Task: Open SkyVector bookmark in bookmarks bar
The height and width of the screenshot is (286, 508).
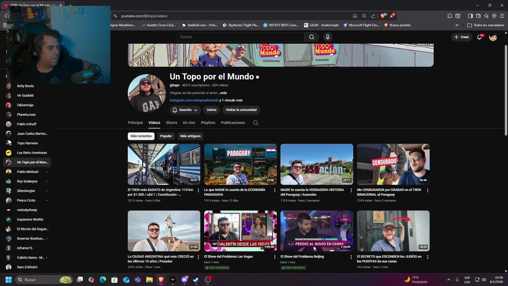Action: (x=241, y=25)
